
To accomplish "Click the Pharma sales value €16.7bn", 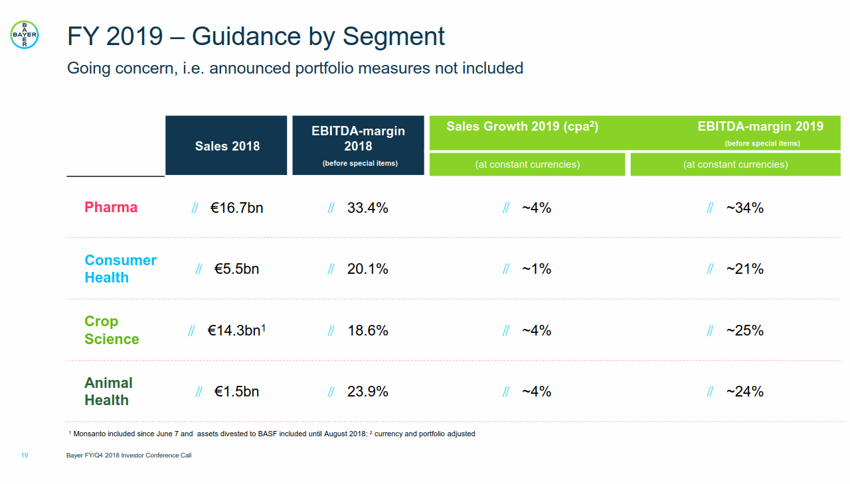I will [236, 208].
